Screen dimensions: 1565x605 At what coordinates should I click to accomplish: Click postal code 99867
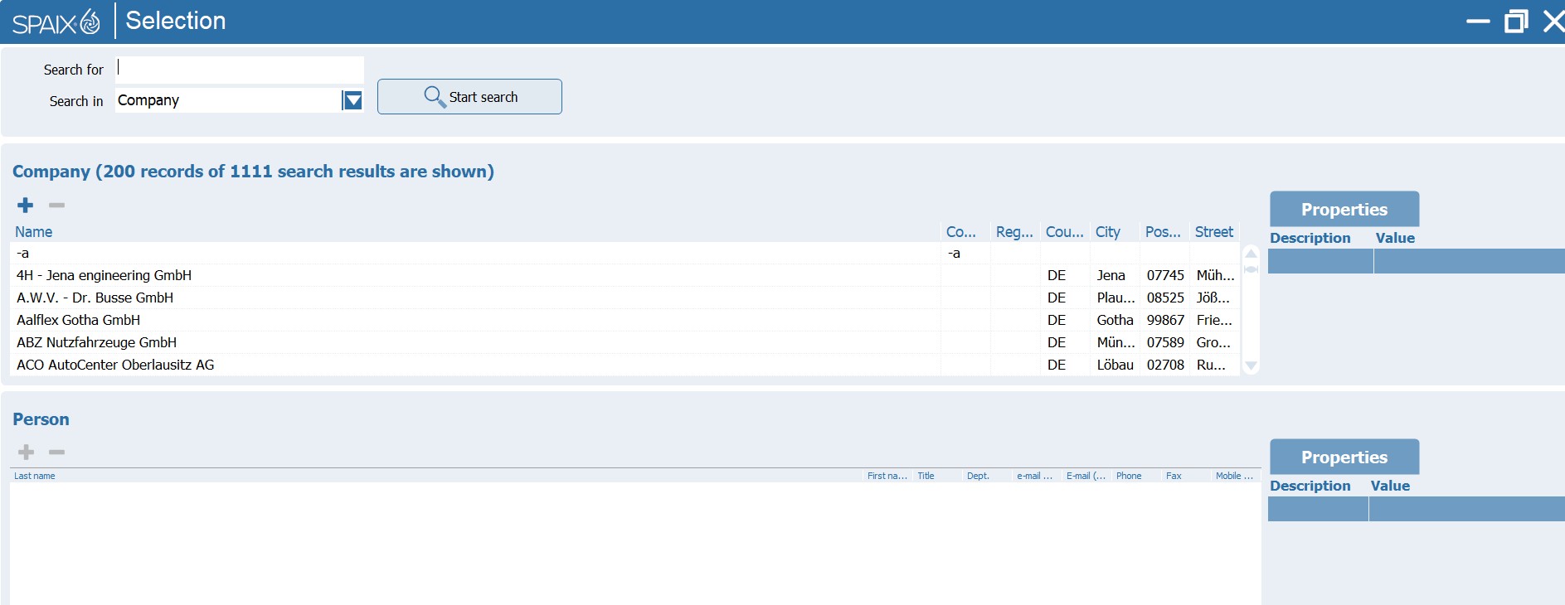coord(1165,320)
